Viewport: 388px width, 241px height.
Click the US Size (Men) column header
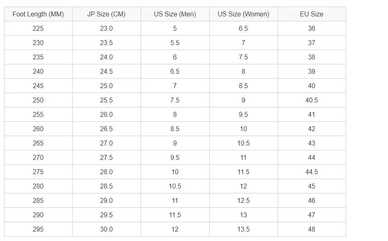pyautogui.click(x=175, y=14)
